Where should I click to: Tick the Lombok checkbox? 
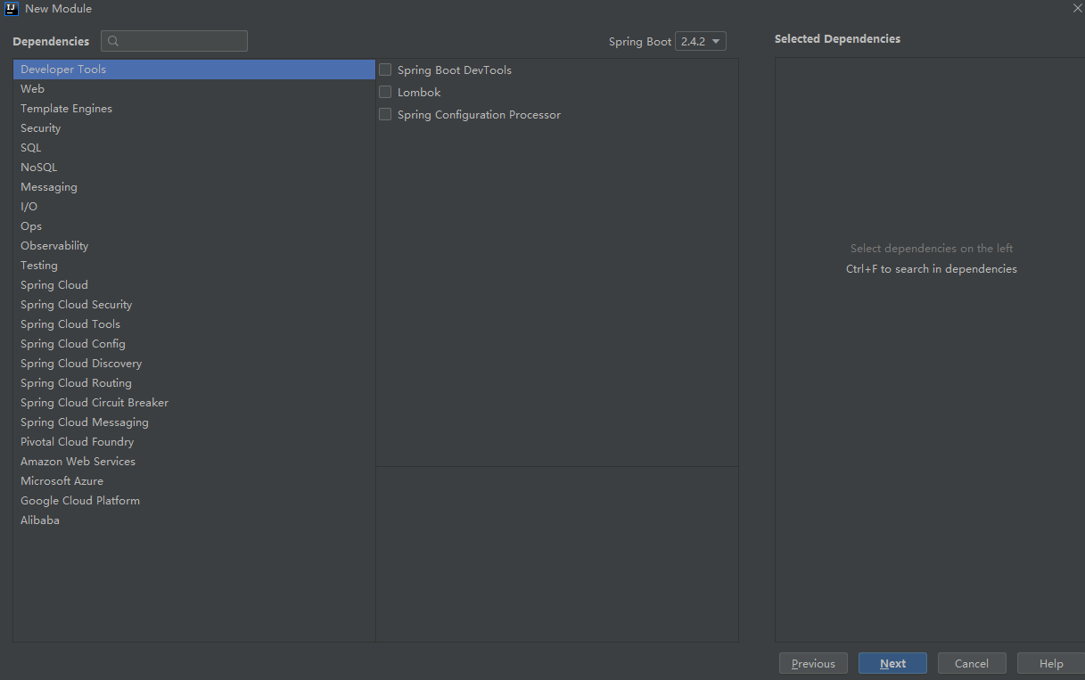point(385,92)
